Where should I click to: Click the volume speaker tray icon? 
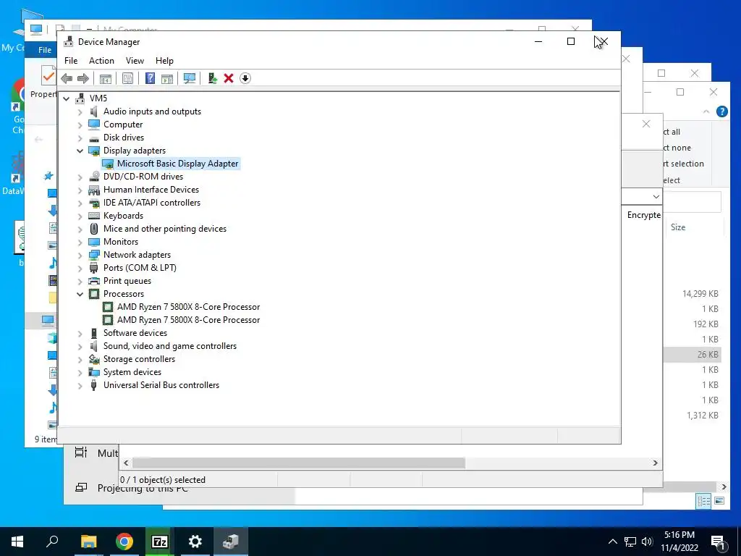(647, 542)
